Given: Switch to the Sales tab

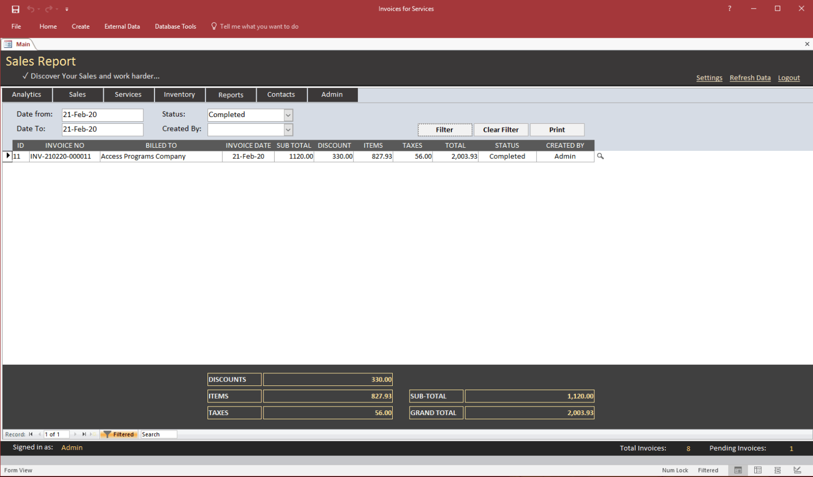Looking at the screenshot, I should (x=77, y=95).
